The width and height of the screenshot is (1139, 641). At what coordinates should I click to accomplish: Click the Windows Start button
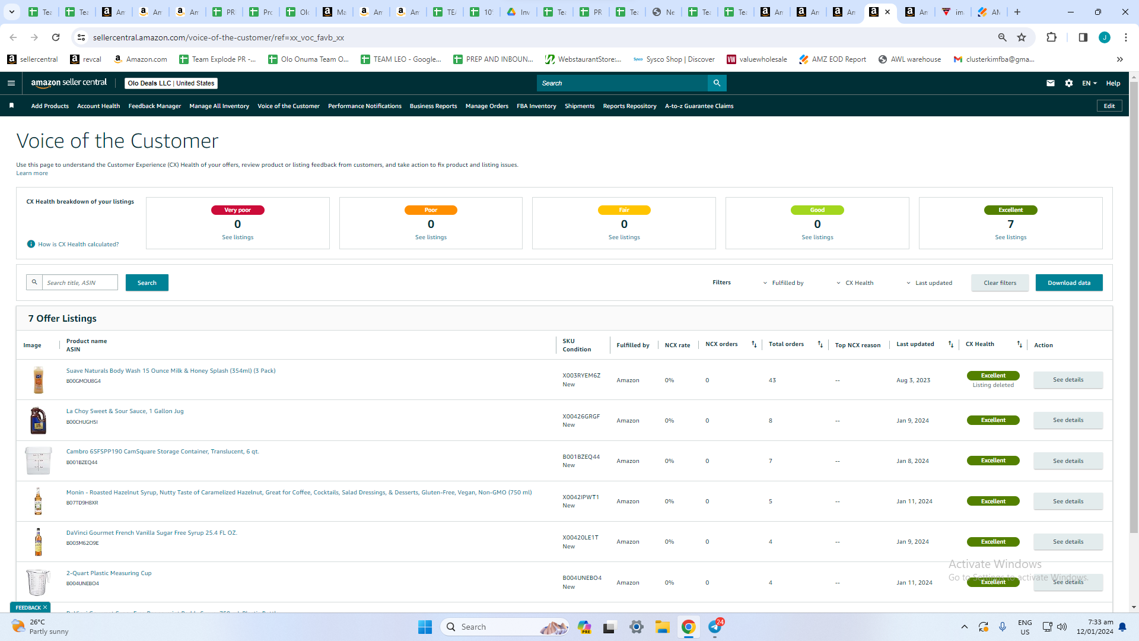(425, 627)
